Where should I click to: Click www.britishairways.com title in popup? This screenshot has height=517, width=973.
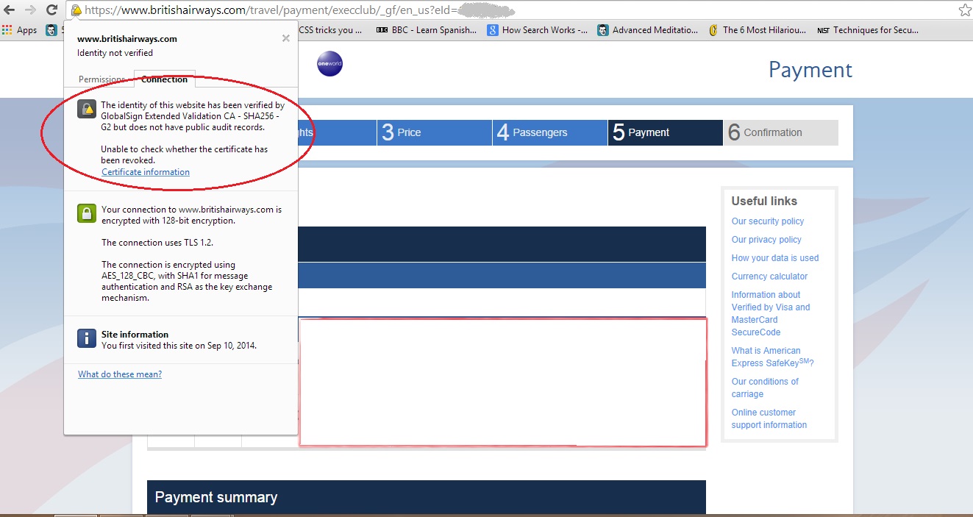coord(127,39)
